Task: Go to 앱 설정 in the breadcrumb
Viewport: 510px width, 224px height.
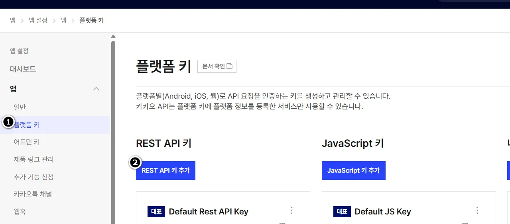Action: pos(38,20)
